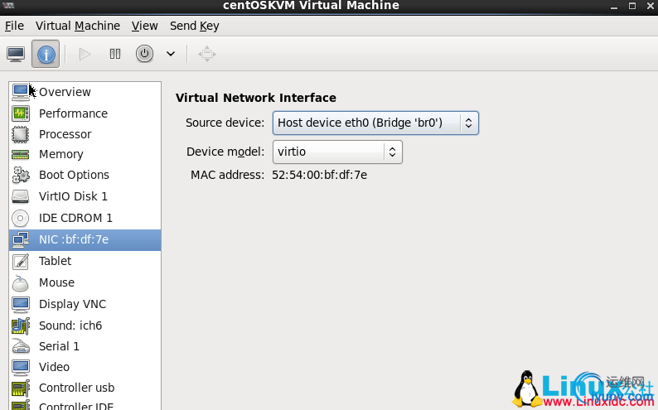The height and width of the screenshot is (410, 658).
Task: Select IDE CDROM 1 label
Action: [75, 218]
